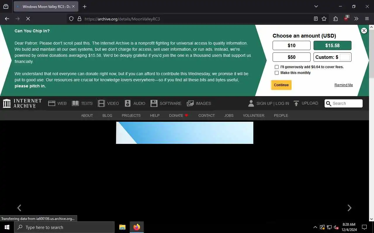Open the JOBS menu item
The image size is (374, 233).
(x=229, y=116)
